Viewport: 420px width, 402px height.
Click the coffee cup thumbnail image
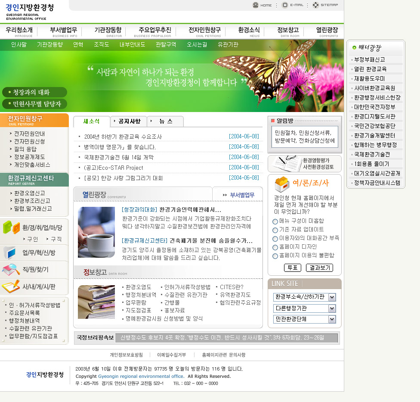point(96,232)
